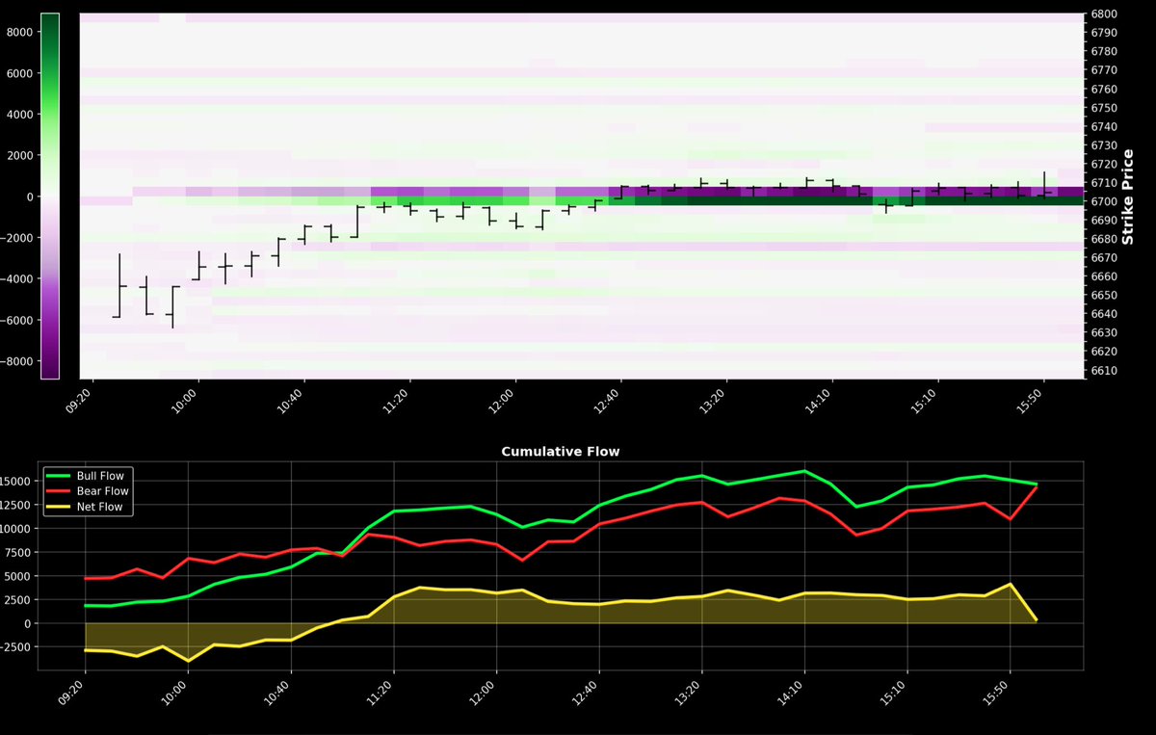Click the 6610 strike label at bottom right

coord(1104,370)
